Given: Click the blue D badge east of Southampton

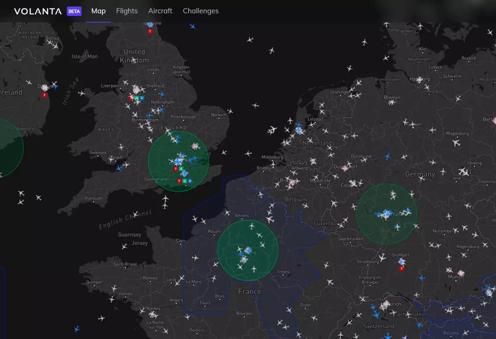Looking at the screenshot, I should pos(190,181).
